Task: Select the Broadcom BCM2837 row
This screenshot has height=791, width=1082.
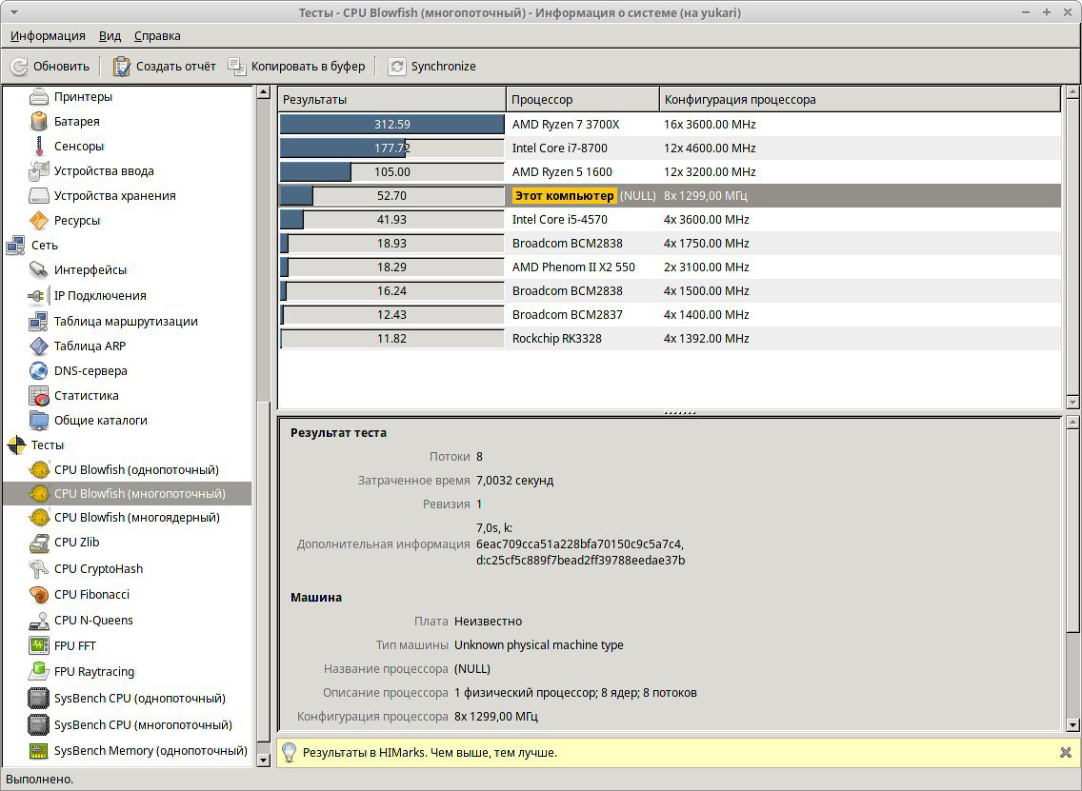Action: coord(670,314)
